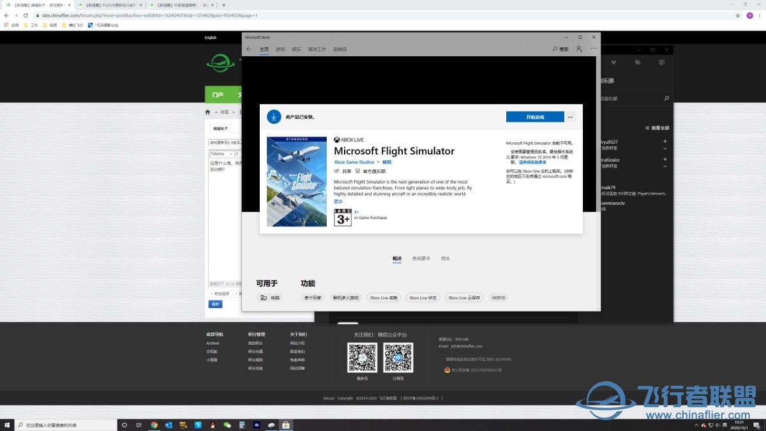Open the 官方俱乐部 link
The width and height of the screenshot is (766, 431).
tap(370, 171)
